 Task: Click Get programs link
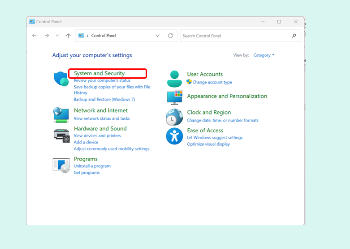tap(86, 173)
